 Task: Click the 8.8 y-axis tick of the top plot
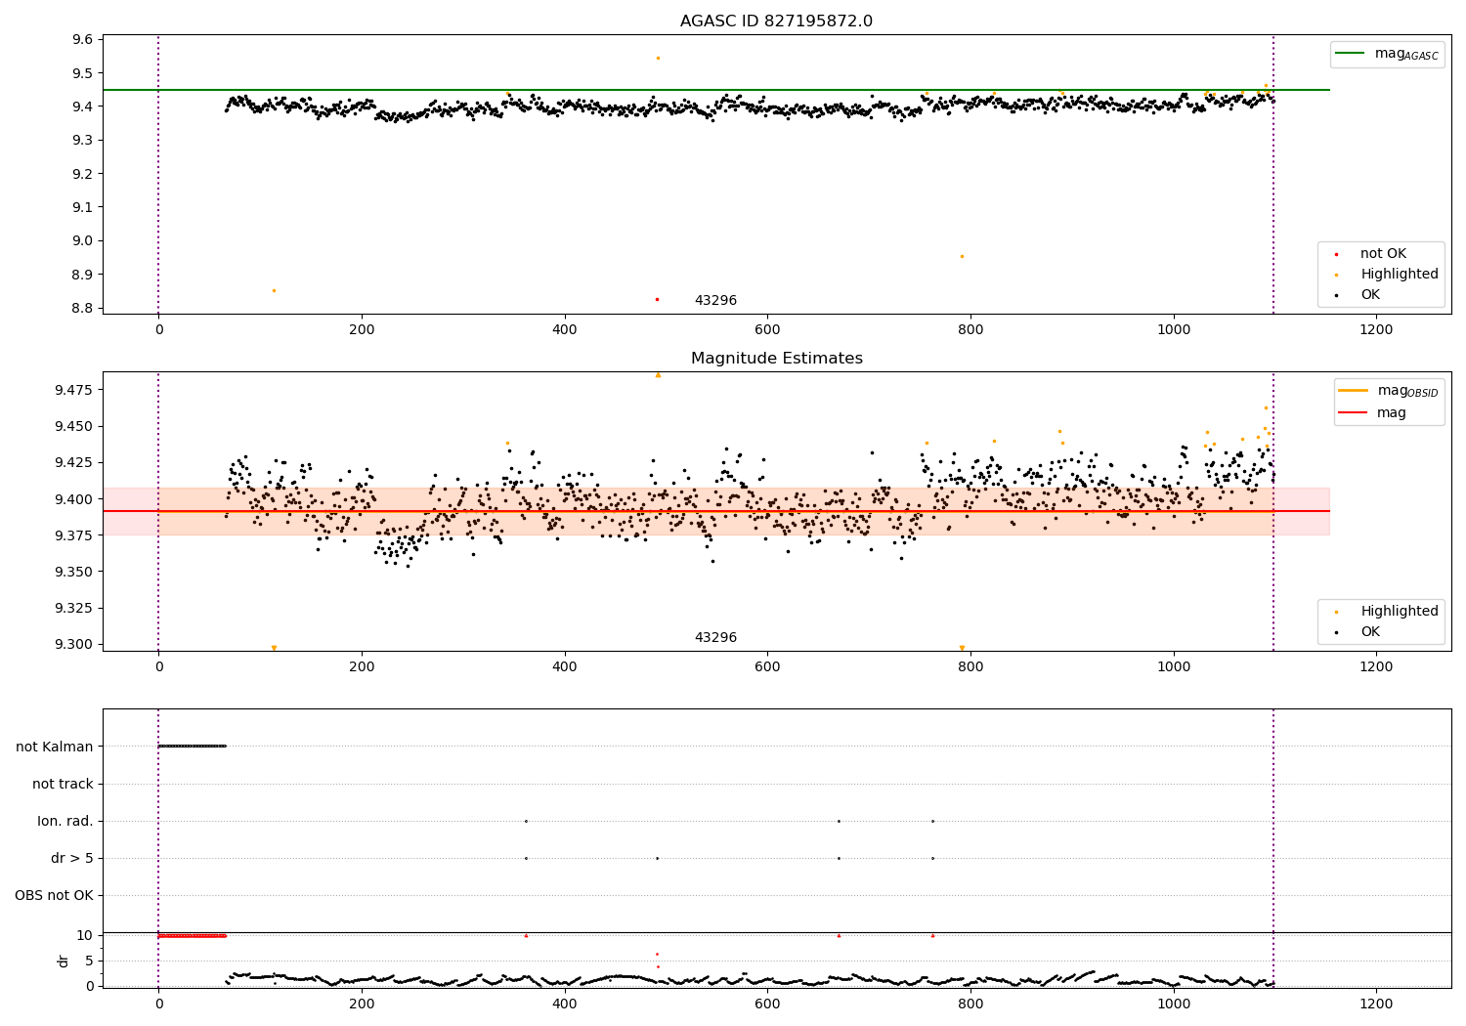pyautogui.click(x=83, y=309)
